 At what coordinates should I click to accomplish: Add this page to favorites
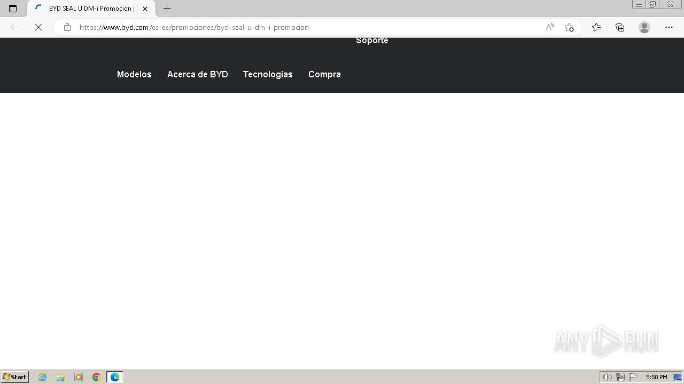click(569, 27)
